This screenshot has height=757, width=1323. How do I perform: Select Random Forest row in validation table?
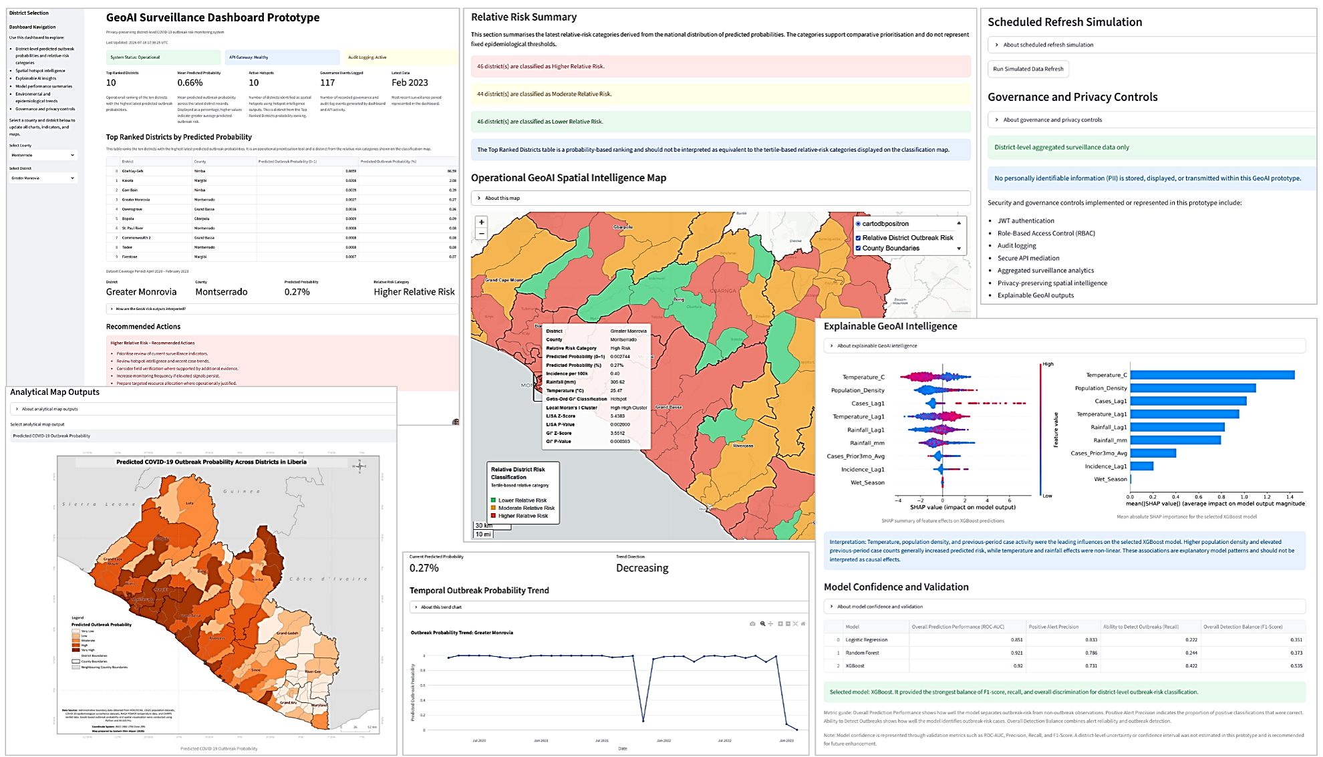point(1064,653)
